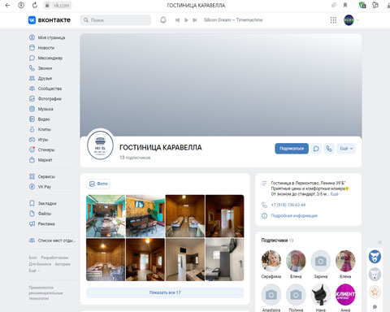Select the Фото tab
Image resolution: width=390 pixels, height=312 pixels.
pos(98,184)
